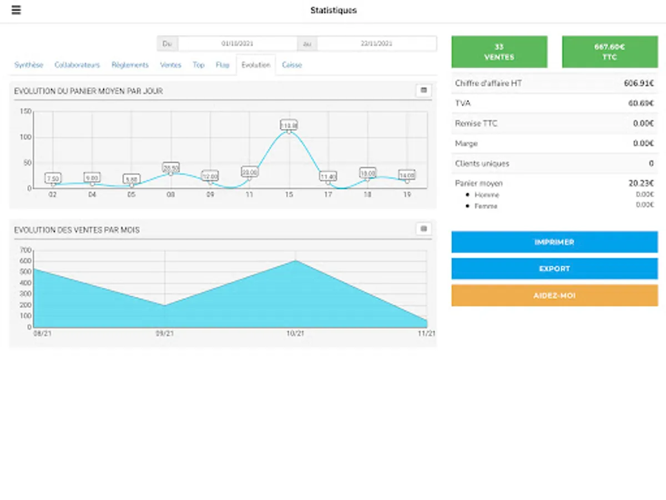Click the IMPRIMER button

coord(554,242)
